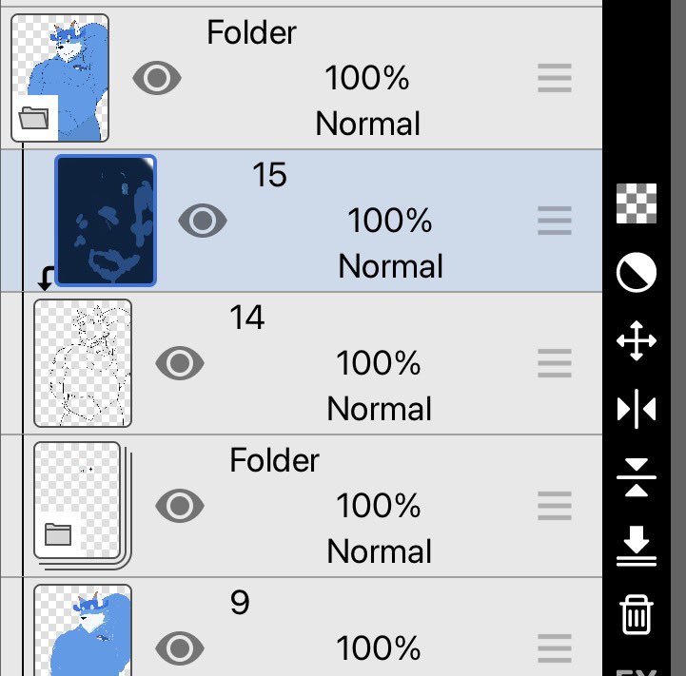Toggle clipping arrow on layer 15
Image resolution: width=686 pixels, height=676 pixels.
[46, 279]
